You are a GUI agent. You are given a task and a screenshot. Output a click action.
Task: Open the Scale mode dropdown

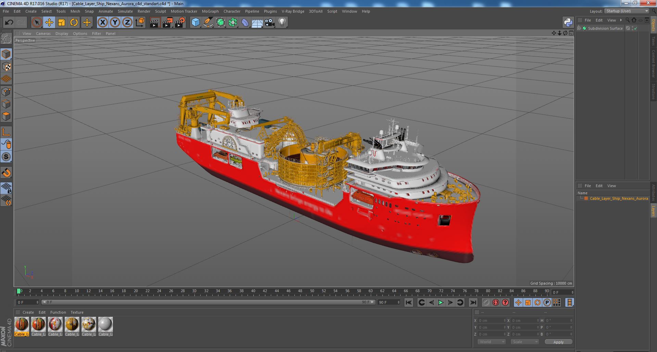[525, 342]
